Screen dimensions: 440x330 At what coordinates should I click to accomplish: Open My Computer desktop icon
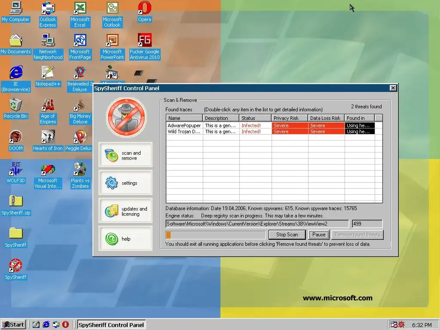[15, 11]
